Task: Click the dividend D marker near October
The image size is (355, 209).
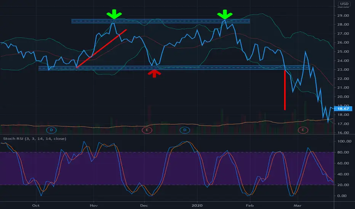Action: 51,130
